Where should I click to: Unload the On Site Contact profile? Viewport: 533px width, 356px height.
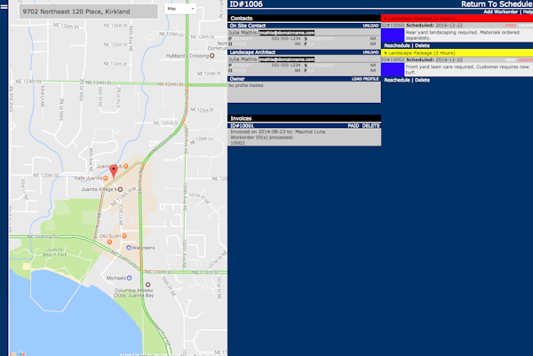coord(370,26)
